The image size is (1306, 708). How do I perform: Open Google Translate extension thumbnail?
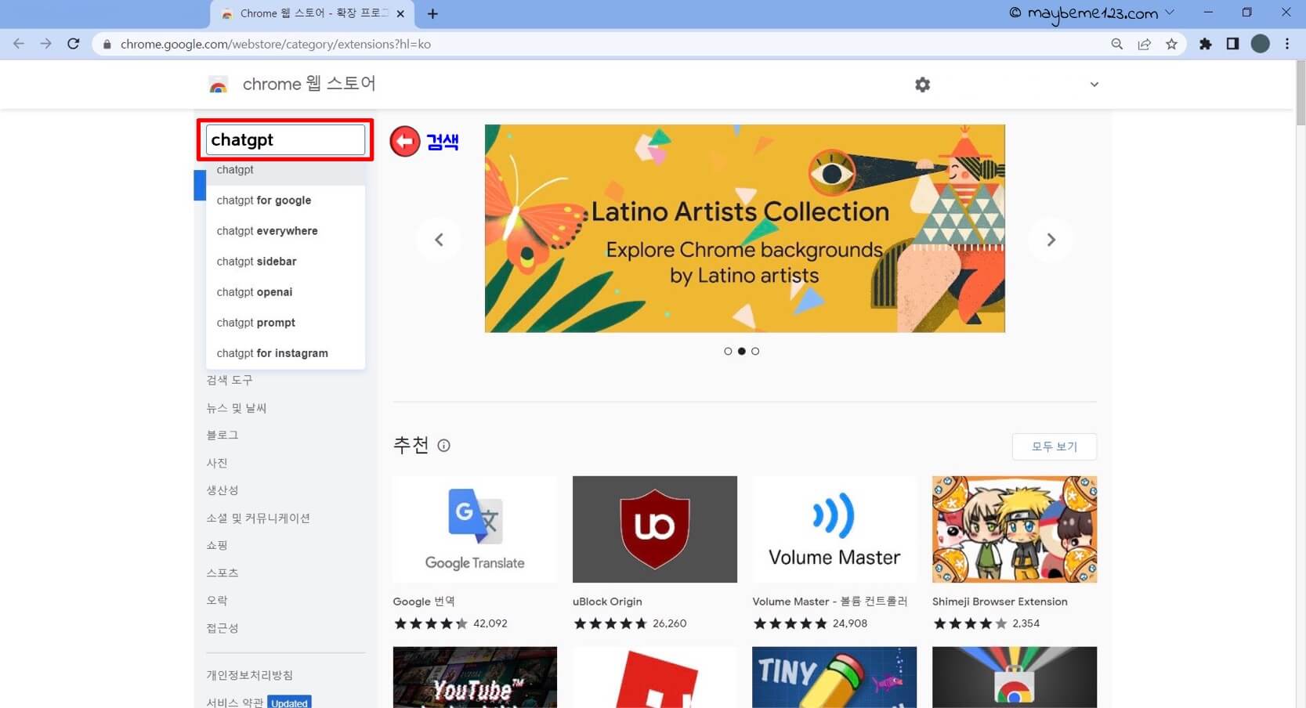point(475,529)
